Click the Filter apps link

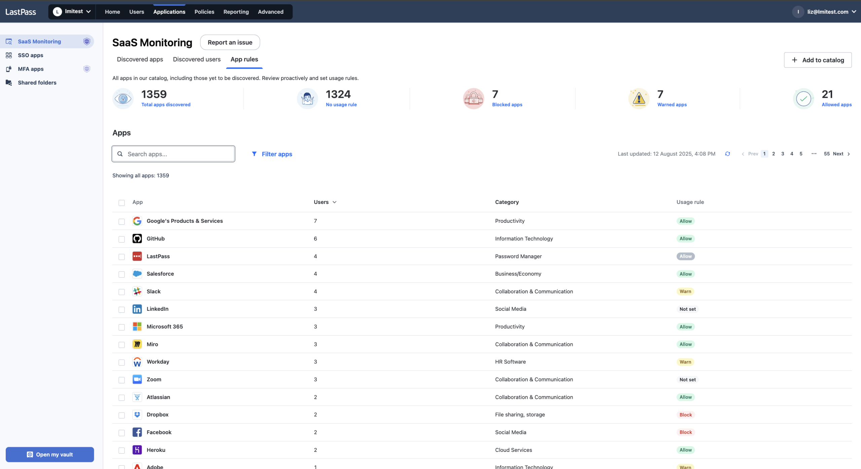(x=277, y=154)
